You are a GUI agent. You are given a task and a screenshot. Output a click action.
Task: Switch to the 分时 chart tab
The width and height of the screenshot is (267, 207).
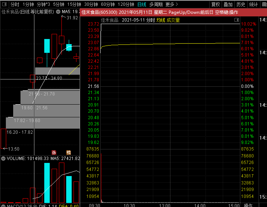pyautogui.click(x=15, y=4)
